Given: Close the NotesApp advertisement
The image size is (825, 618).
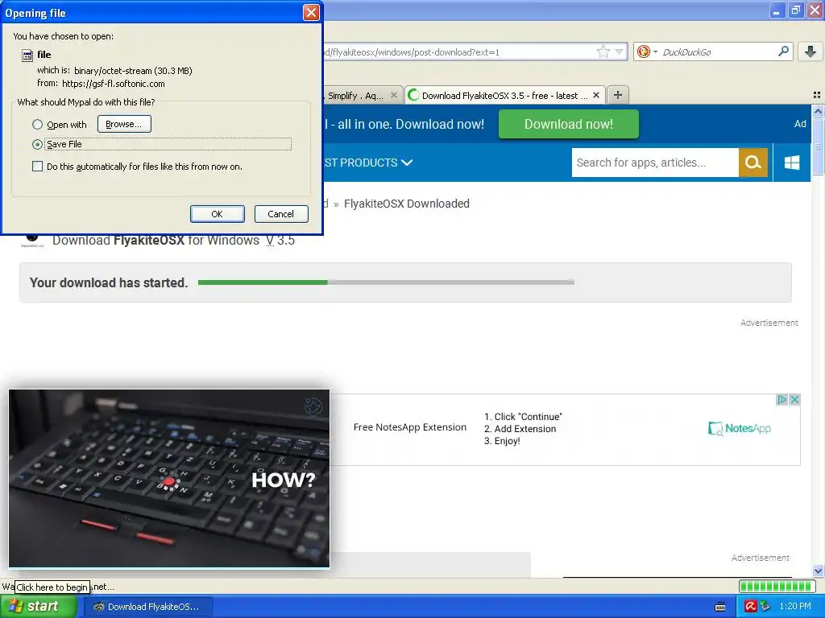Looking at the screenshot, I should click(794, 400).
